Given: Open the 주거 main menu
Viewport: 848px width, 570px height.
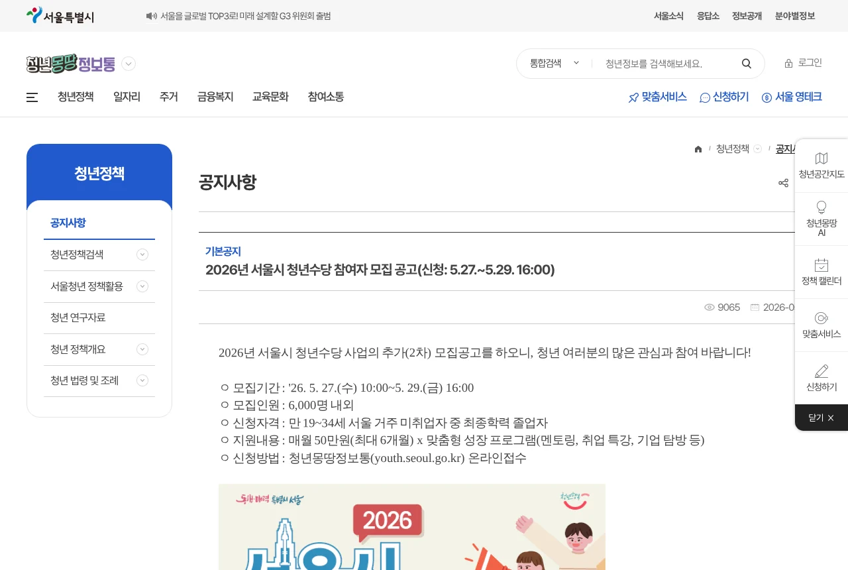Looking at the screenshot, I should pyautogui.click(x=169, y=97).
